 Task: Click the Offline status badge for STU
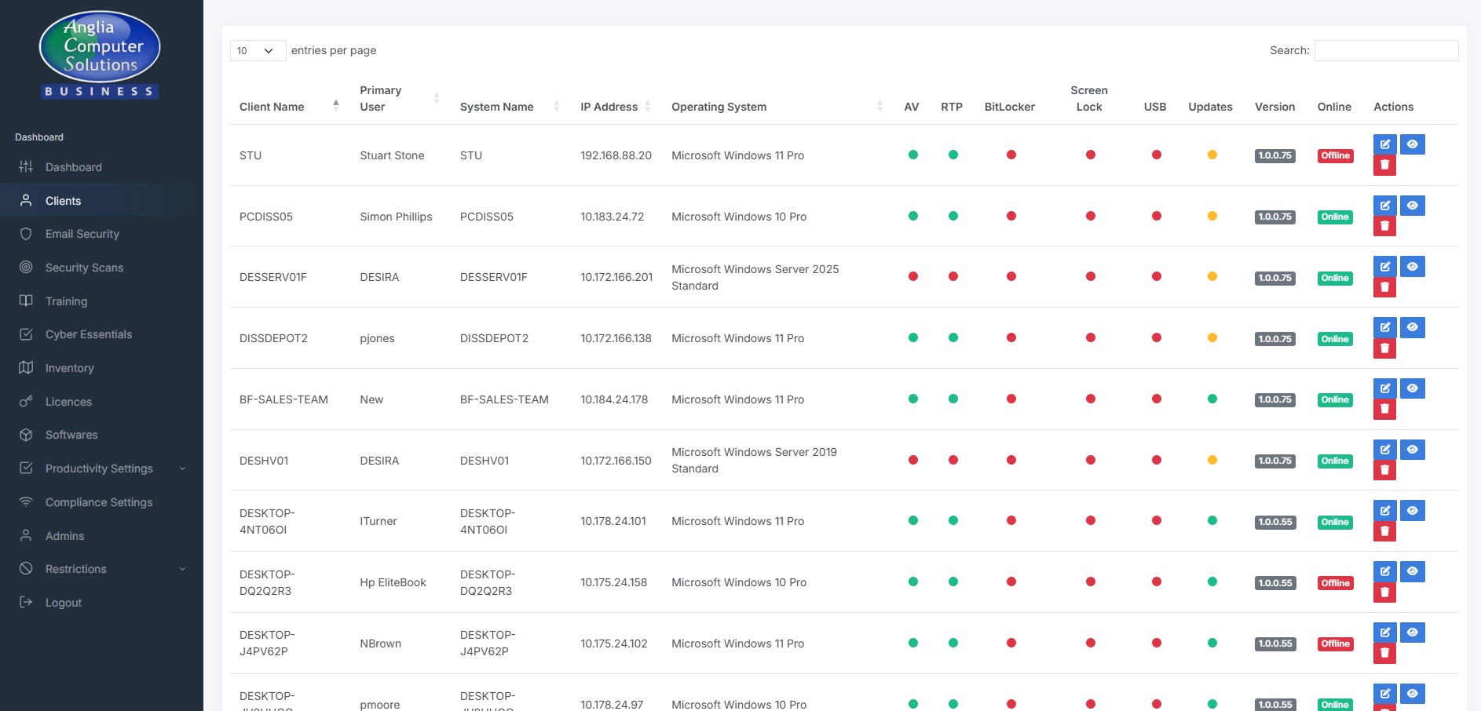pos(1335,155)
